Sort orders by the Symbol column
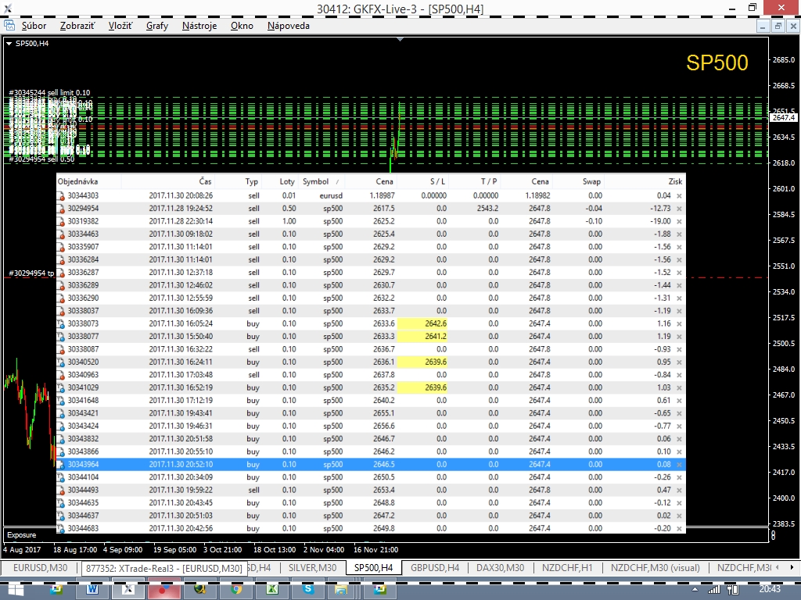This screenshot has width=801, height=600. 317,181
